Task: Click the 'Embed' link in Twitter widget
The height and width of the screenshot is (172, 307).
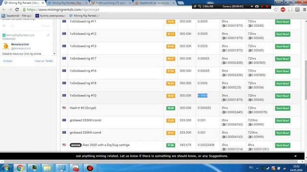Action: [8, 61]
